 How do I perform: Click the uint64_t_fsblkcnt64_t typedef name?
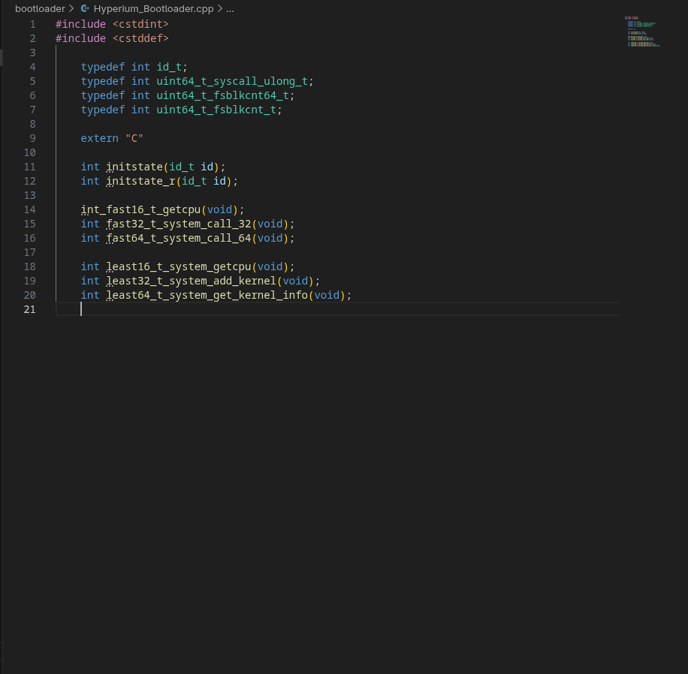pos(222,95)
